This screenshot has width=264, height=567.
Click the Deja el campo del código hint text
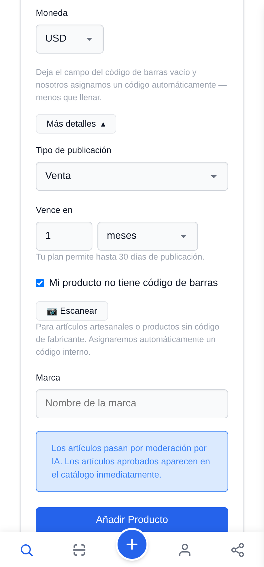pyautogui.click(x=131, y=85)
